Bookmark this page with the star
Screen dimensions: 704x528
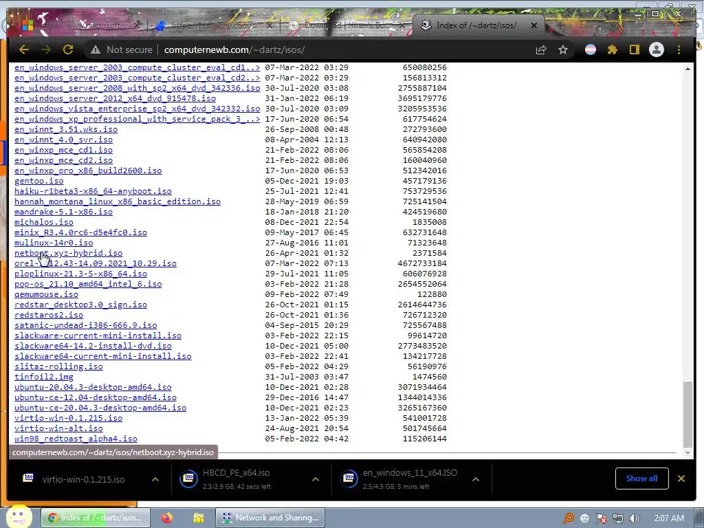click(563, 49)
